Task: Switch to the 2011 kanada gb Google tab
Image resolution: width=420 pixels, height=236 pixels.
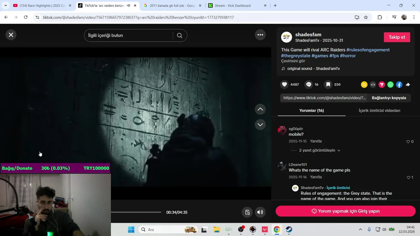Action: tap(172, 6)
